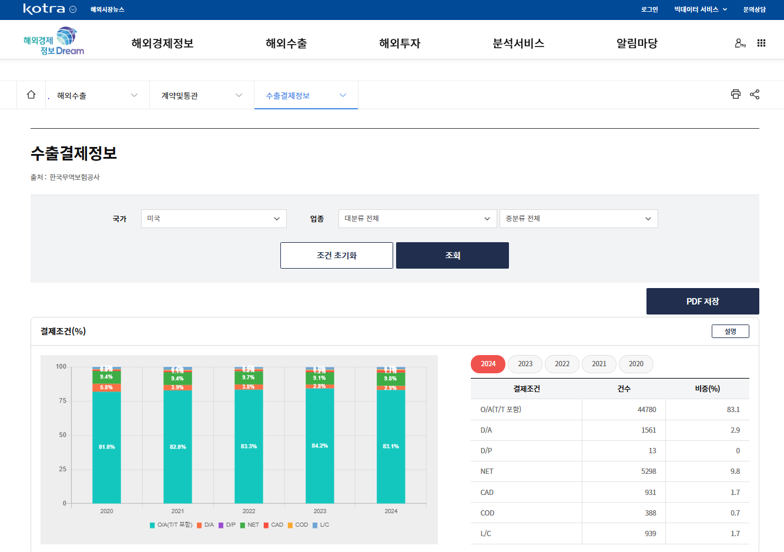Image resolution: width=784 pixels, height=552 pixels.
Task: Click the kotra logo
Action: 44,9
